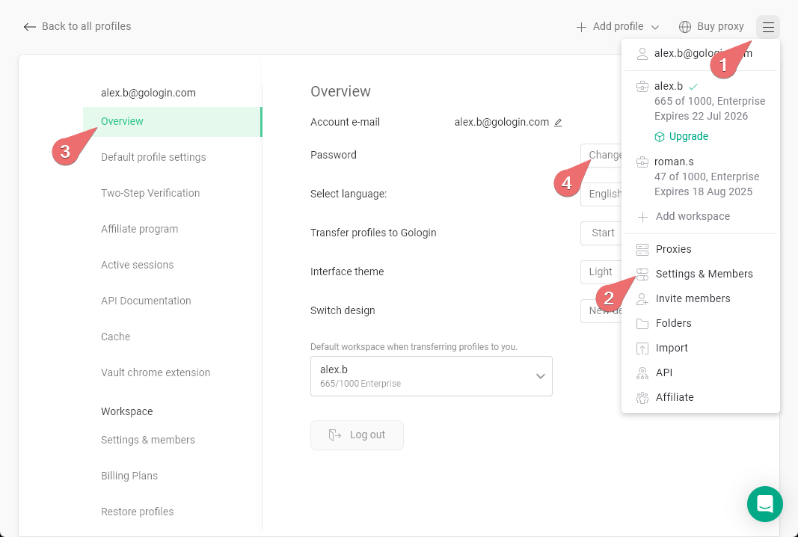This screenshot has height=537, width=798.
Task: Click Account e-mail value alex.b@gologin.com
Action: coord(501,122)
